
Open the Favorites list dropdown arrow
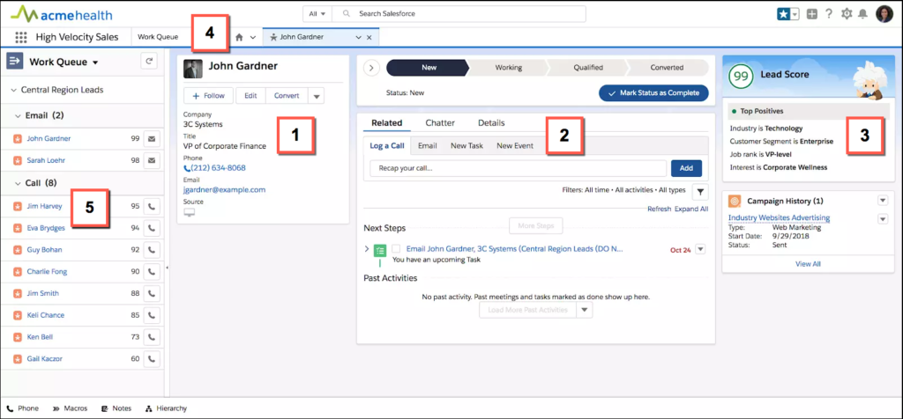795,14
